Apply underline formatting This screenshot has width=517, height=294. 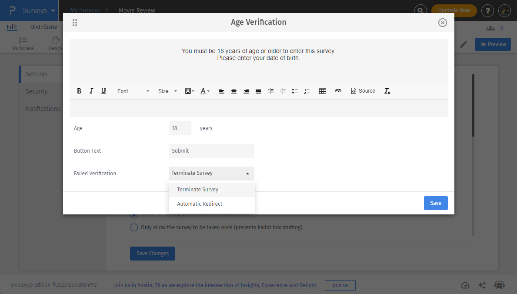click(103, 91)
